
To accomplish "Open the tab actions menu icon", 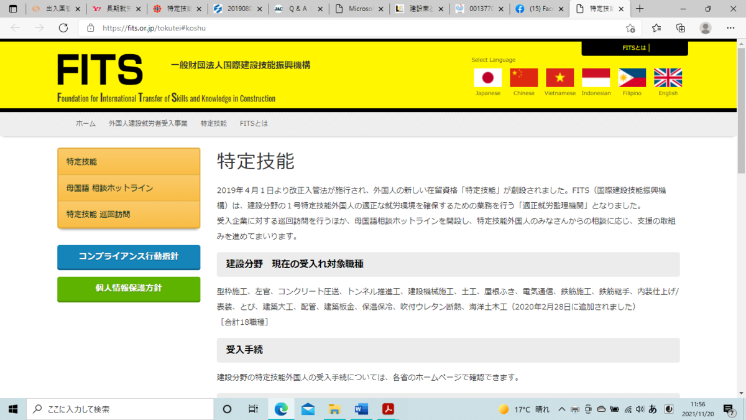I will [x=13, y=9].
